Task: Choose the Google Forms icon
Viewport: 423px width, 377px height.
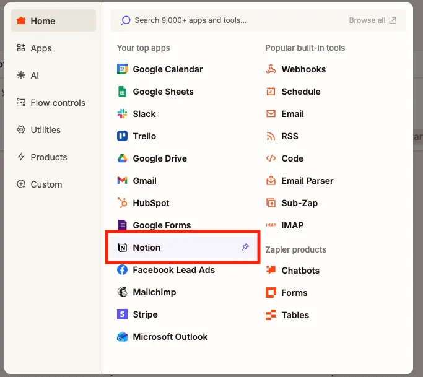Action: point(122,225)
